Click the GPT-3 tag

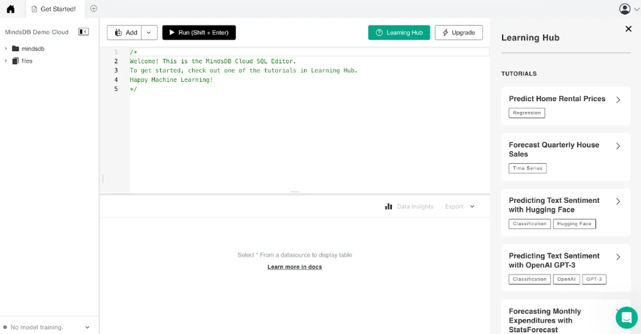click(594, 279)
